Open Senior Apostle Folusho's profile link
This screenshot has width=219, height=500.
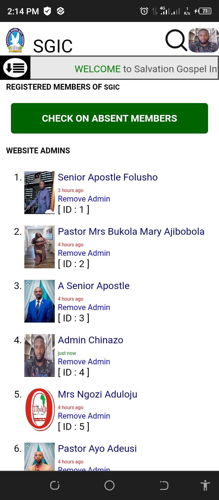108,177
